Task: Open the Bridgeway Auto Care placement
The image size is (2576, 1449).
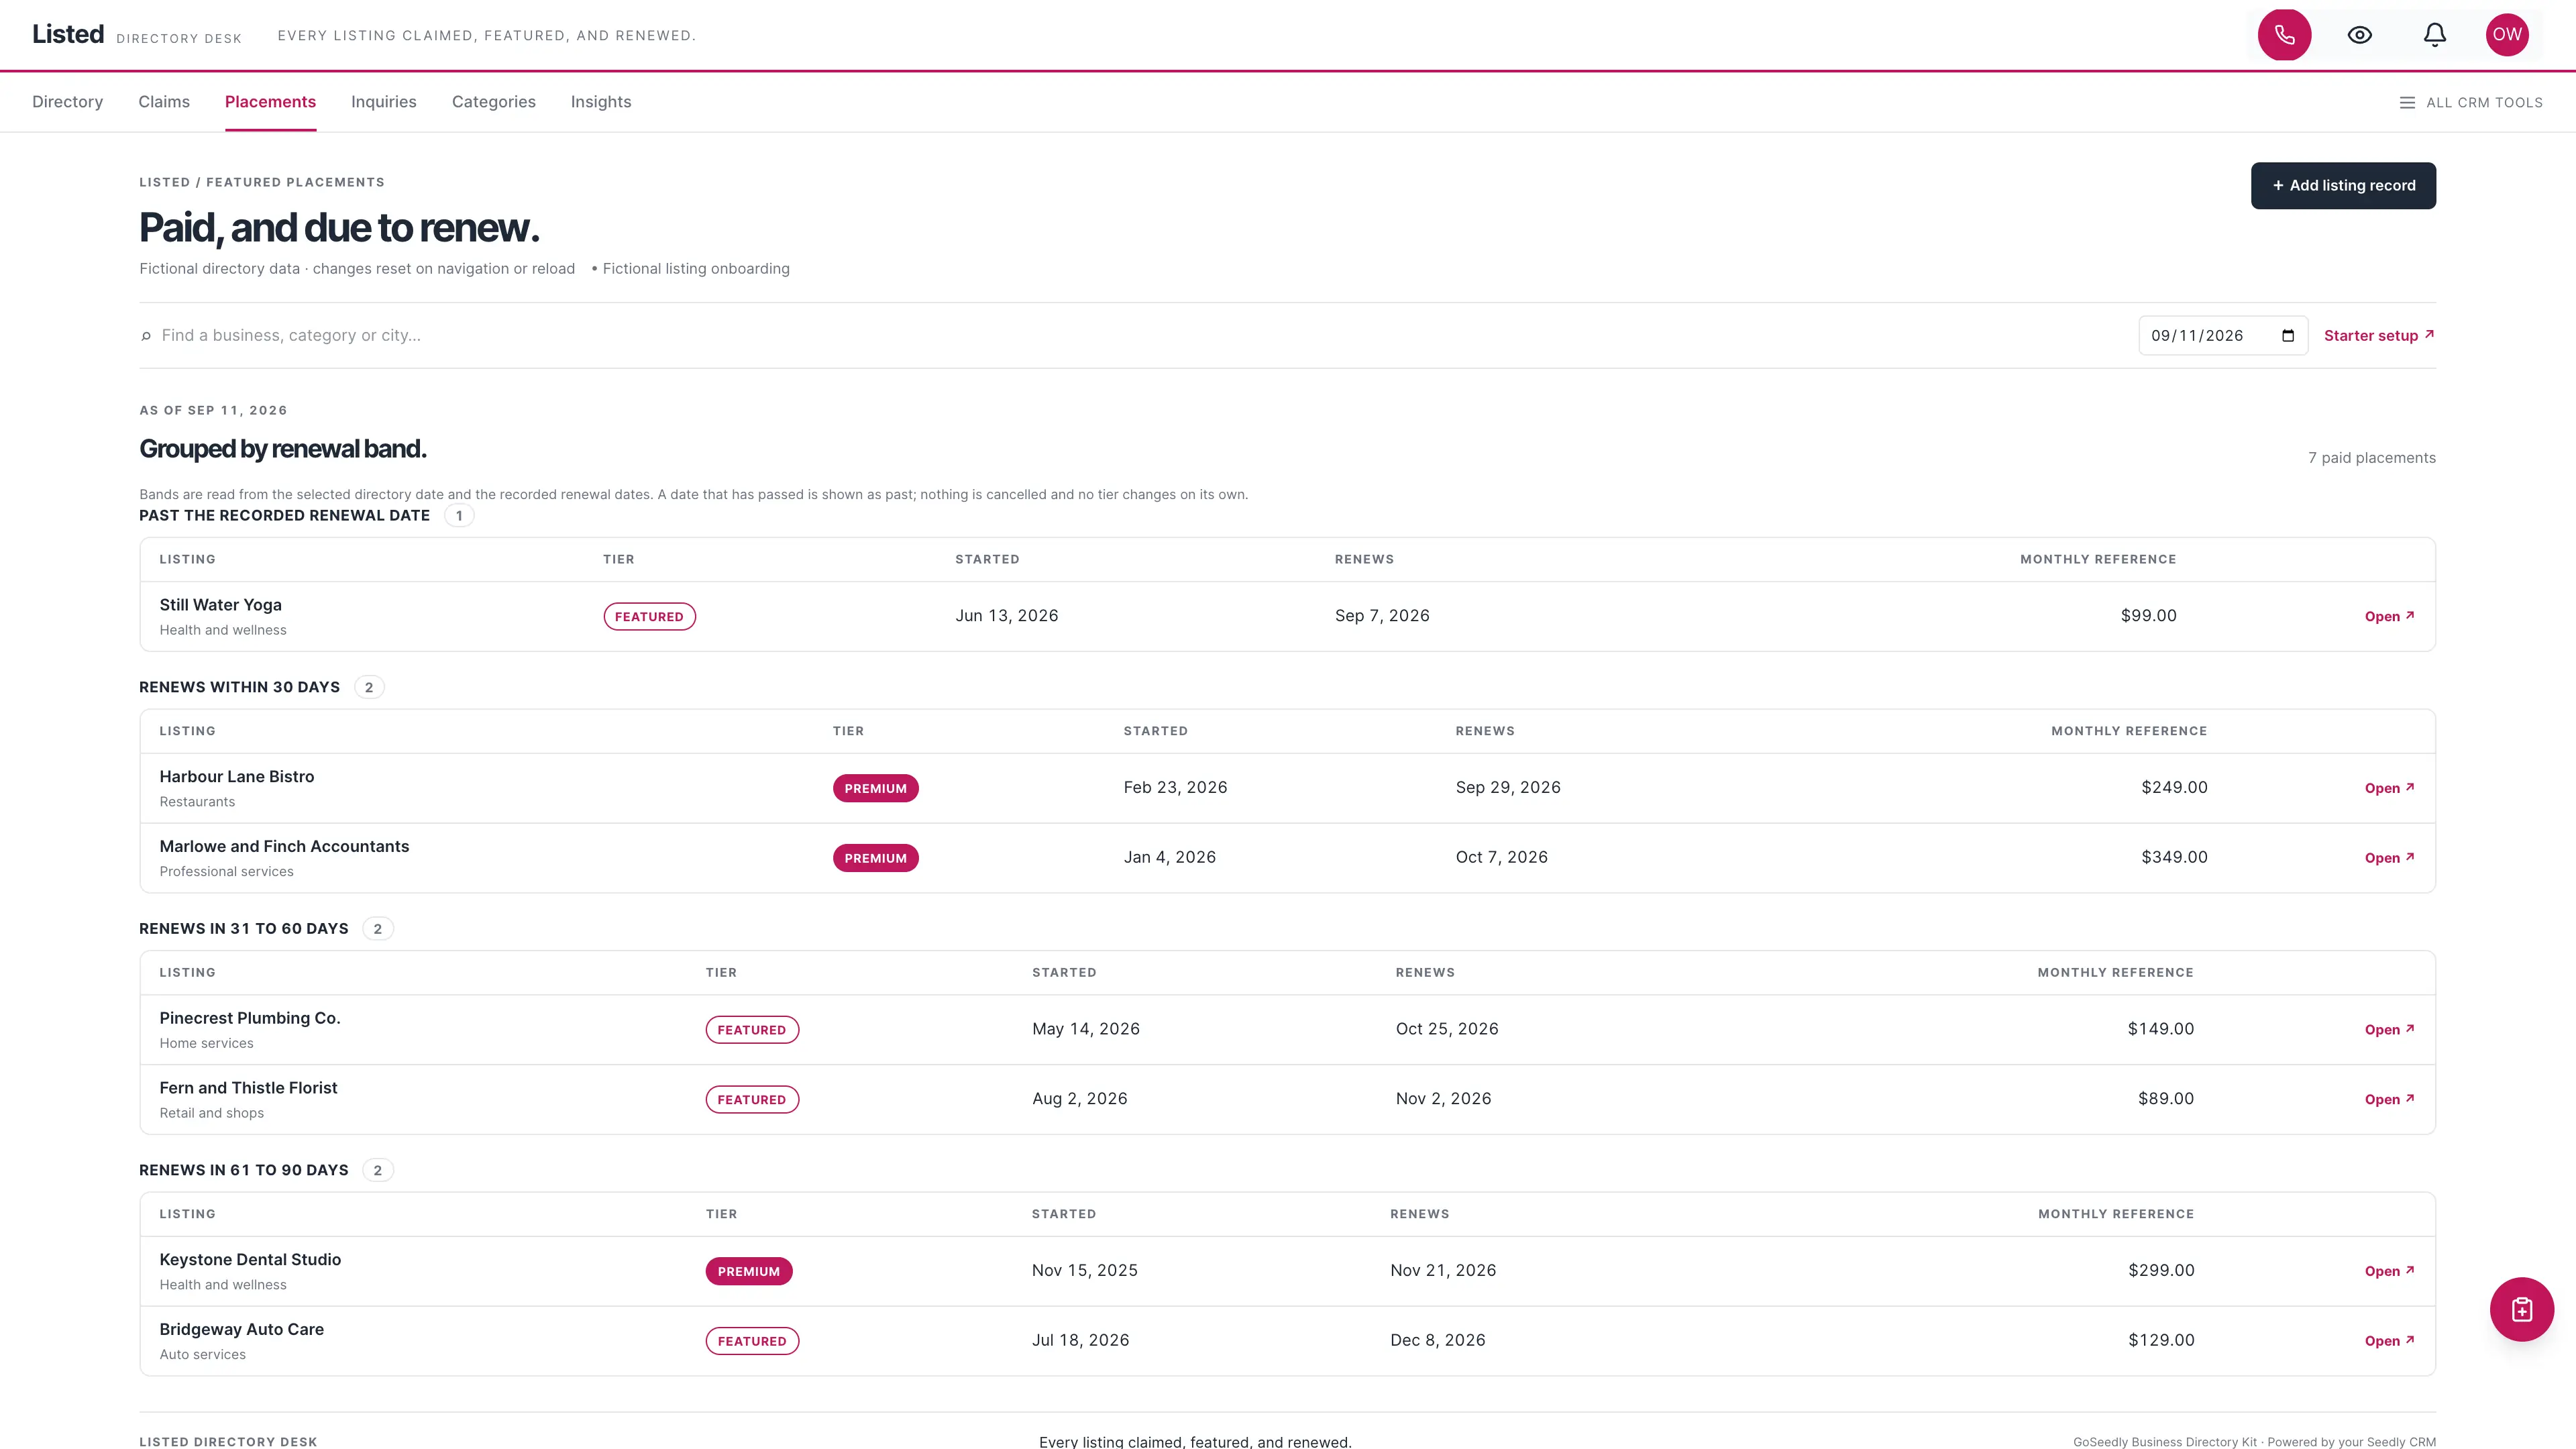Action: tap(2389, 1342)
